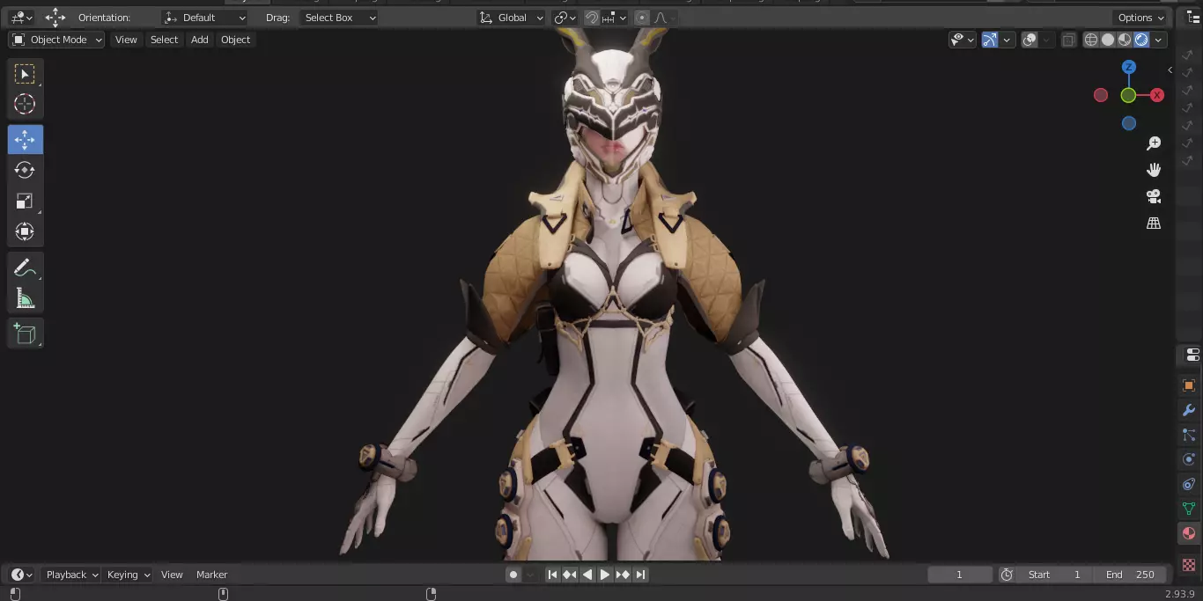Open the timeline Playback popover

click(x=71, y=575)
